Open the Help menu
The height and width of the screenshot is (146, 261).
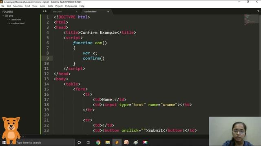(x=82, y=6)
